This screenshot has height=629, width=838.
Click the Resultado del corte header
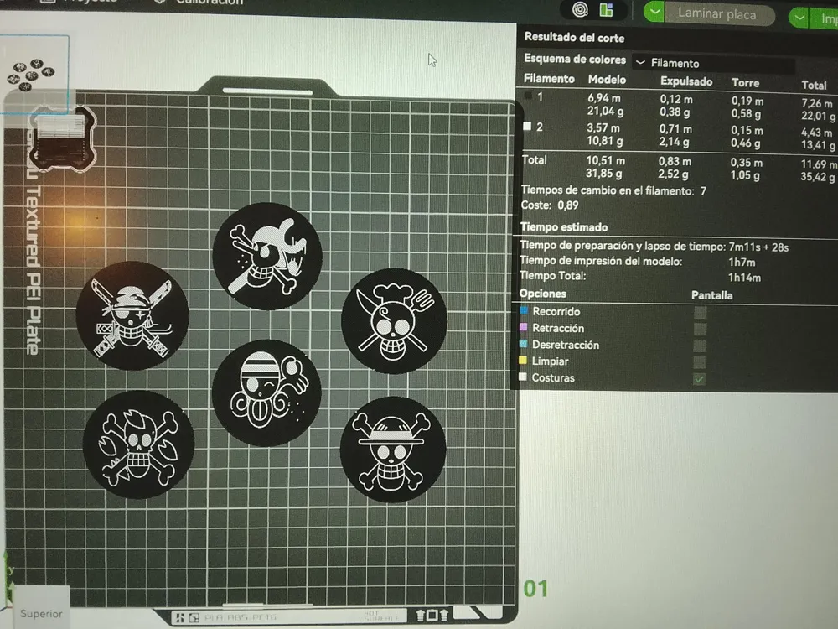(574, 38)
